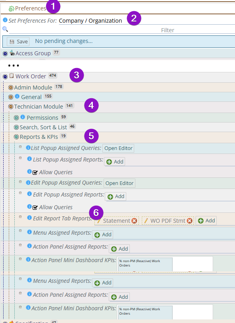Open Editor for List Popup Assigned Queries
This screenshot has width=235, height=323.
[x=118, y=148]
